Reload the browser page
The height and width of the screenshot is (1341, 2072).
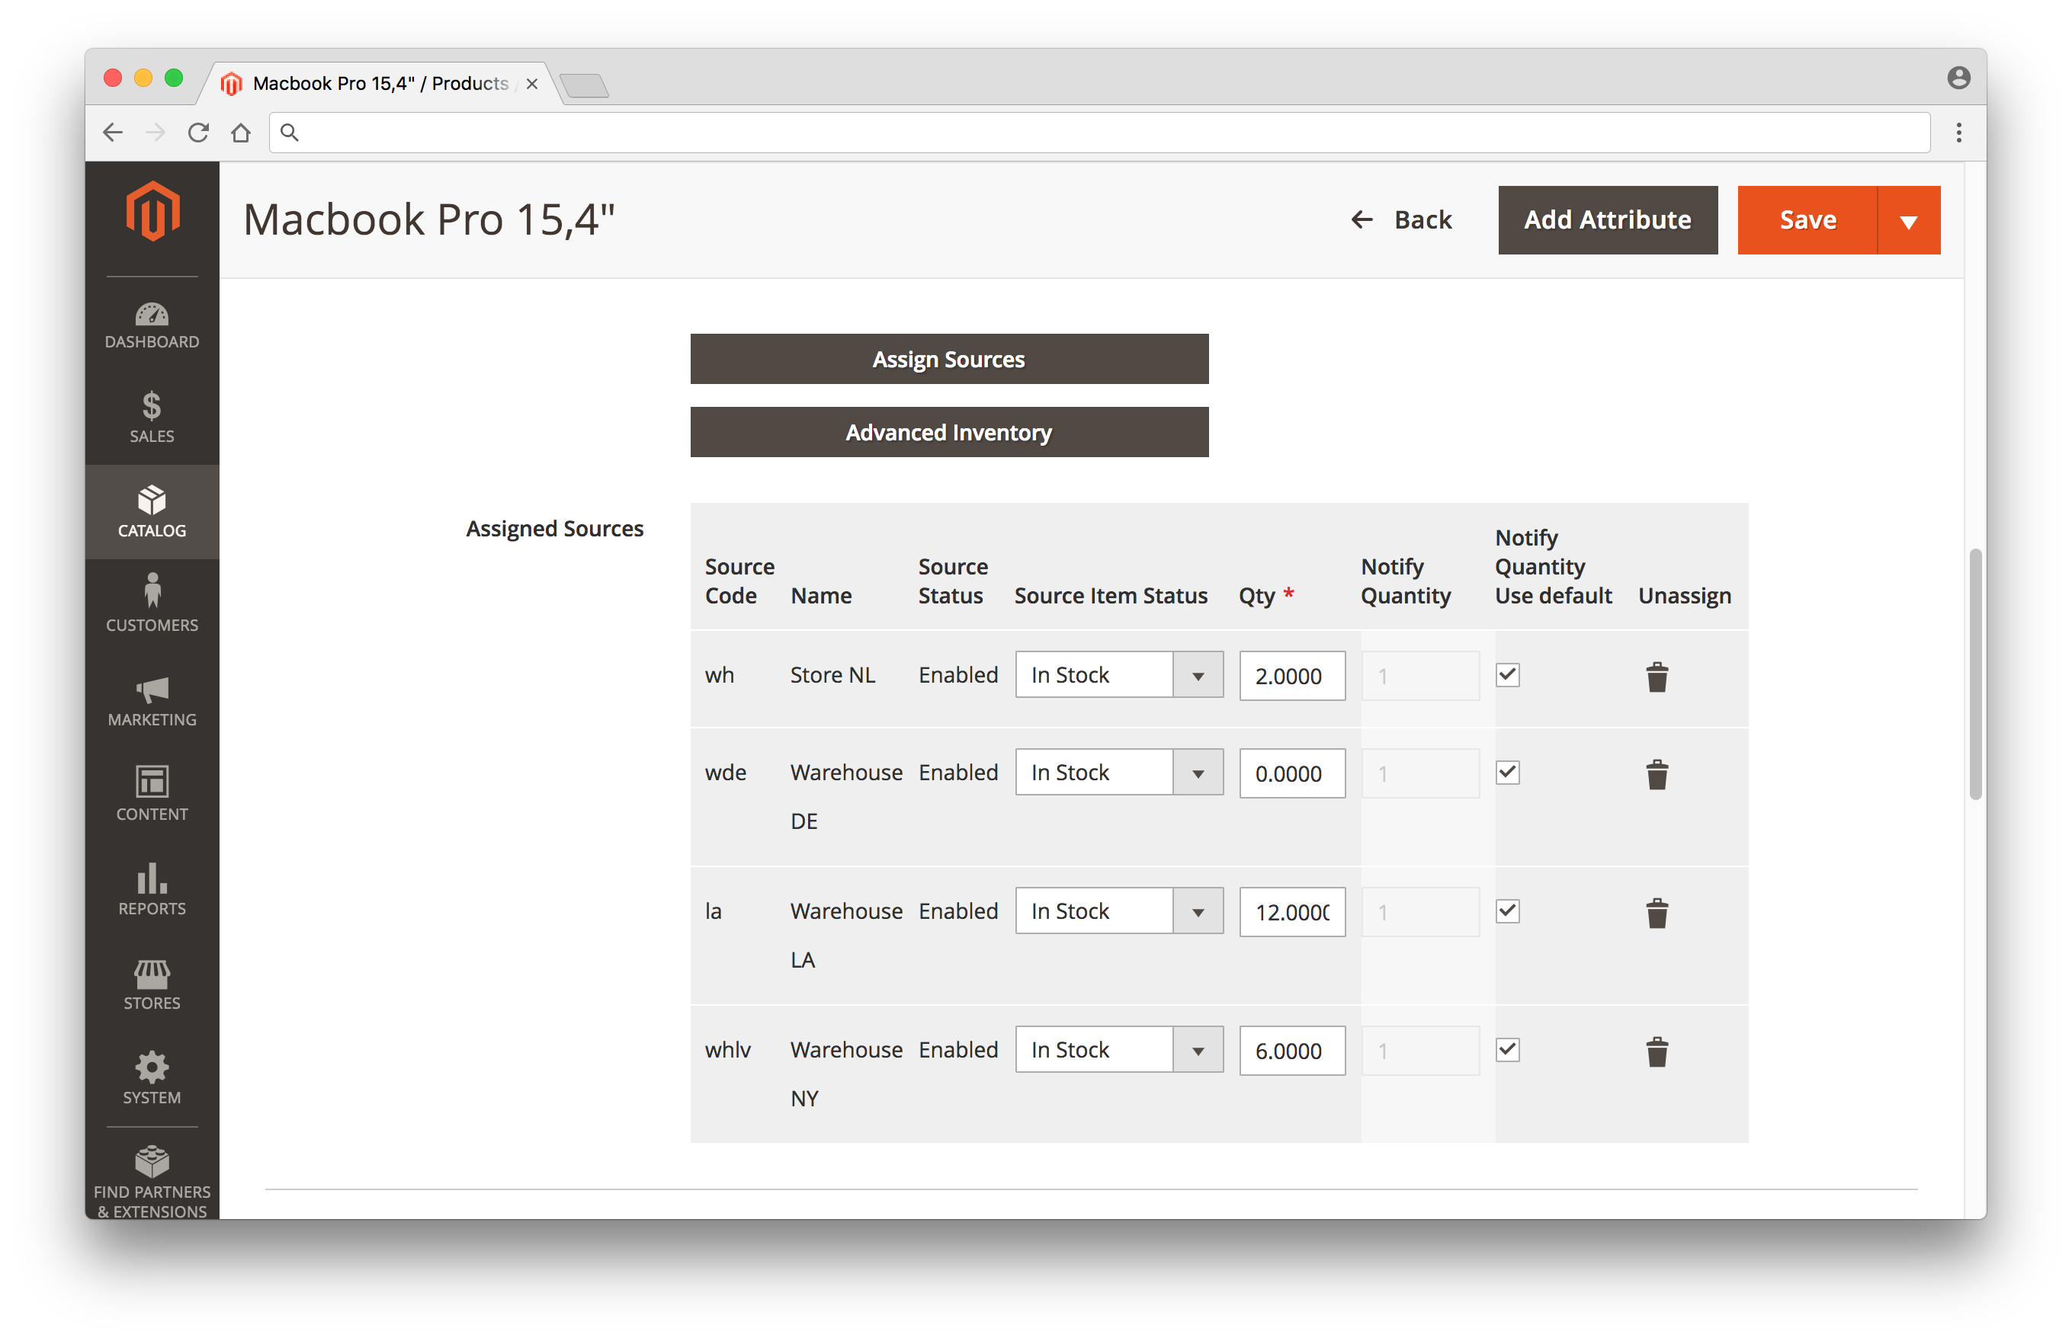[198, 133]
